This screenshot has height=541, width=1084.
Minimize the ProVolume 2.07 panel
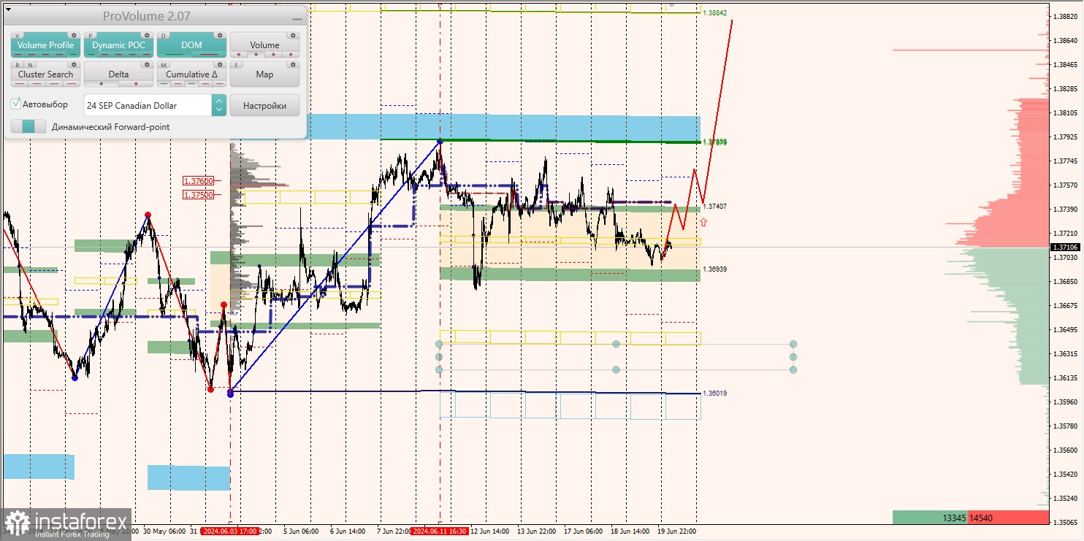(x=297, y=19)
